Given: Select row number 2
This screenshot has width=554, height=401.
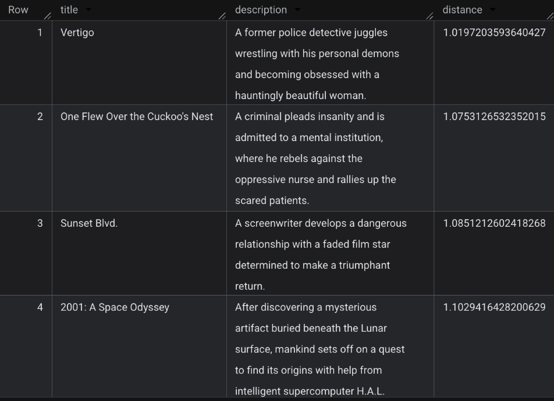Looking at the screenshot, I should coord(40,117).
